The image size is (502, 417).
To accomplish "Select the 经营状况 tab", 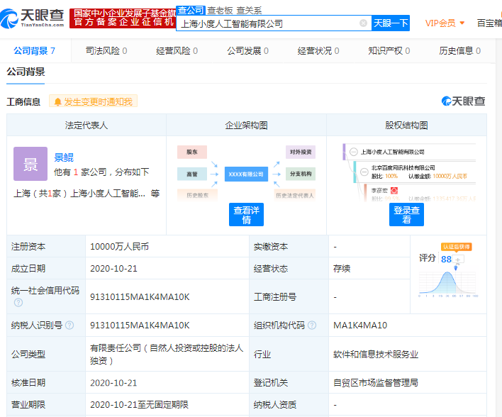I will tap(318, 50).
